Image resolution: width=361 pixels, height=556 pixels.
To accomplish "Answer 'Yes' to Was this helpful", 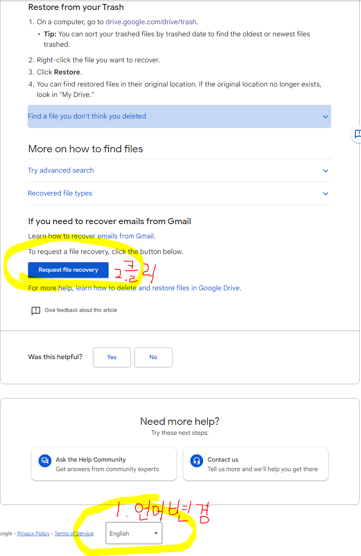I will coord(112,357).
